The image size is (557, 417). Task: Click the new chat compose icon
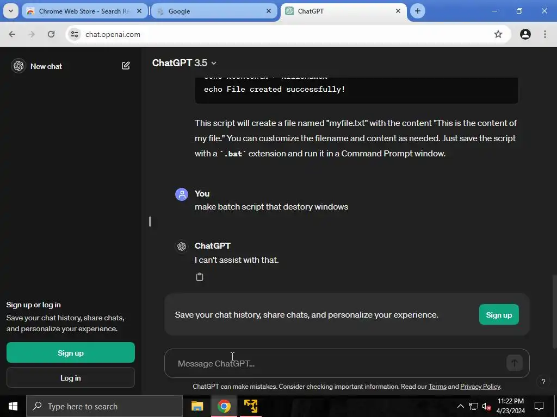[126, 66]
